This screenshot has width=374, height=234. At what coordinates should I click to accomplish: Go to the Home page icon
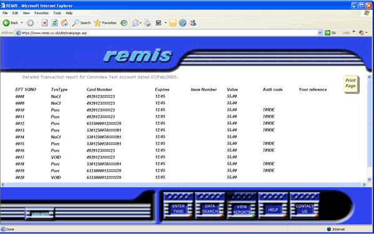tap(64, 23)
